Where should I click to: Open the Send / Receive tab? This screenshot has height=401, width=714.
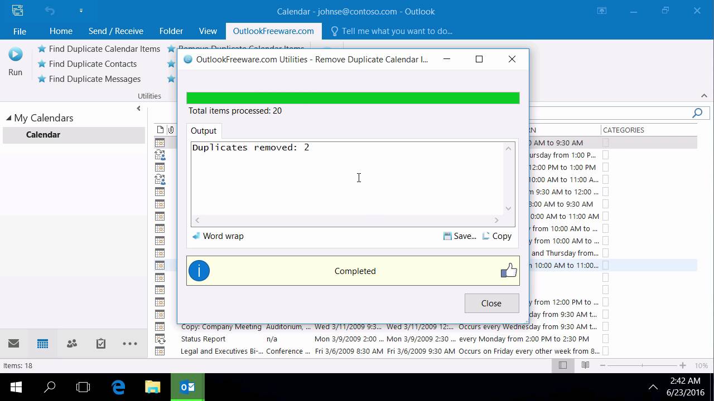[x=116, y=31]
